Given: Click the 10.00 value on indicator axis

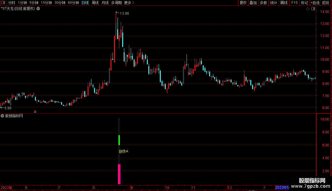Looking at the screenshot, I should (x=325, y=119).
